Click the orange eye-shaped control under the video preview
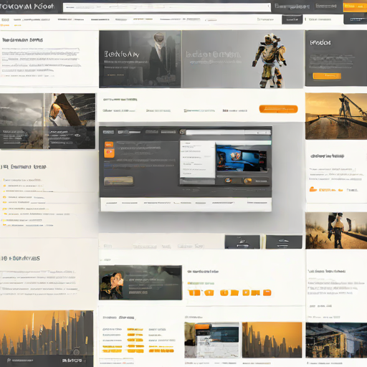 coord(228,181)
